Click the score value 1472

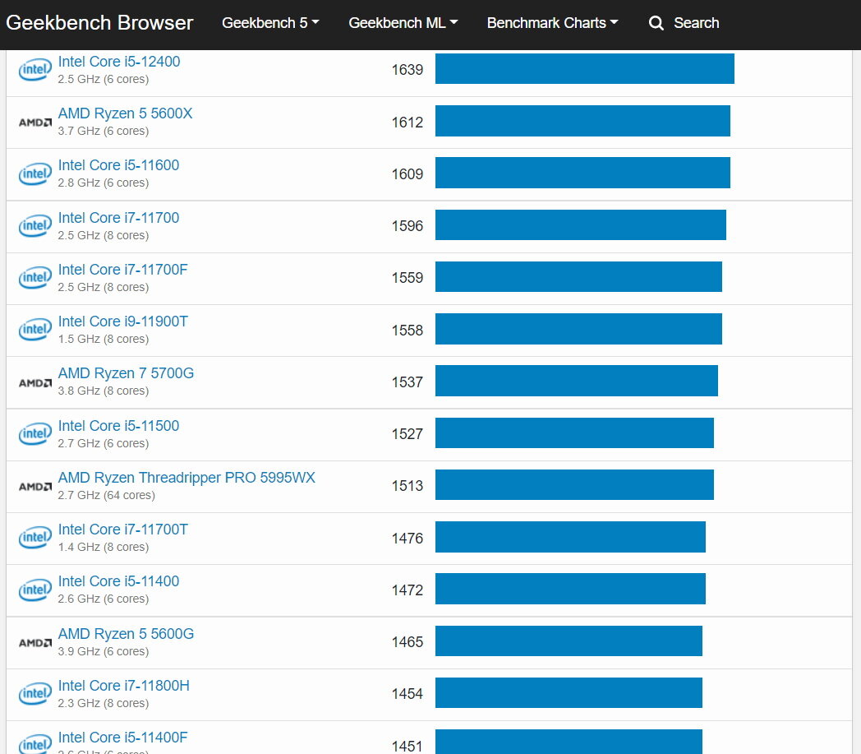(407, 590)
